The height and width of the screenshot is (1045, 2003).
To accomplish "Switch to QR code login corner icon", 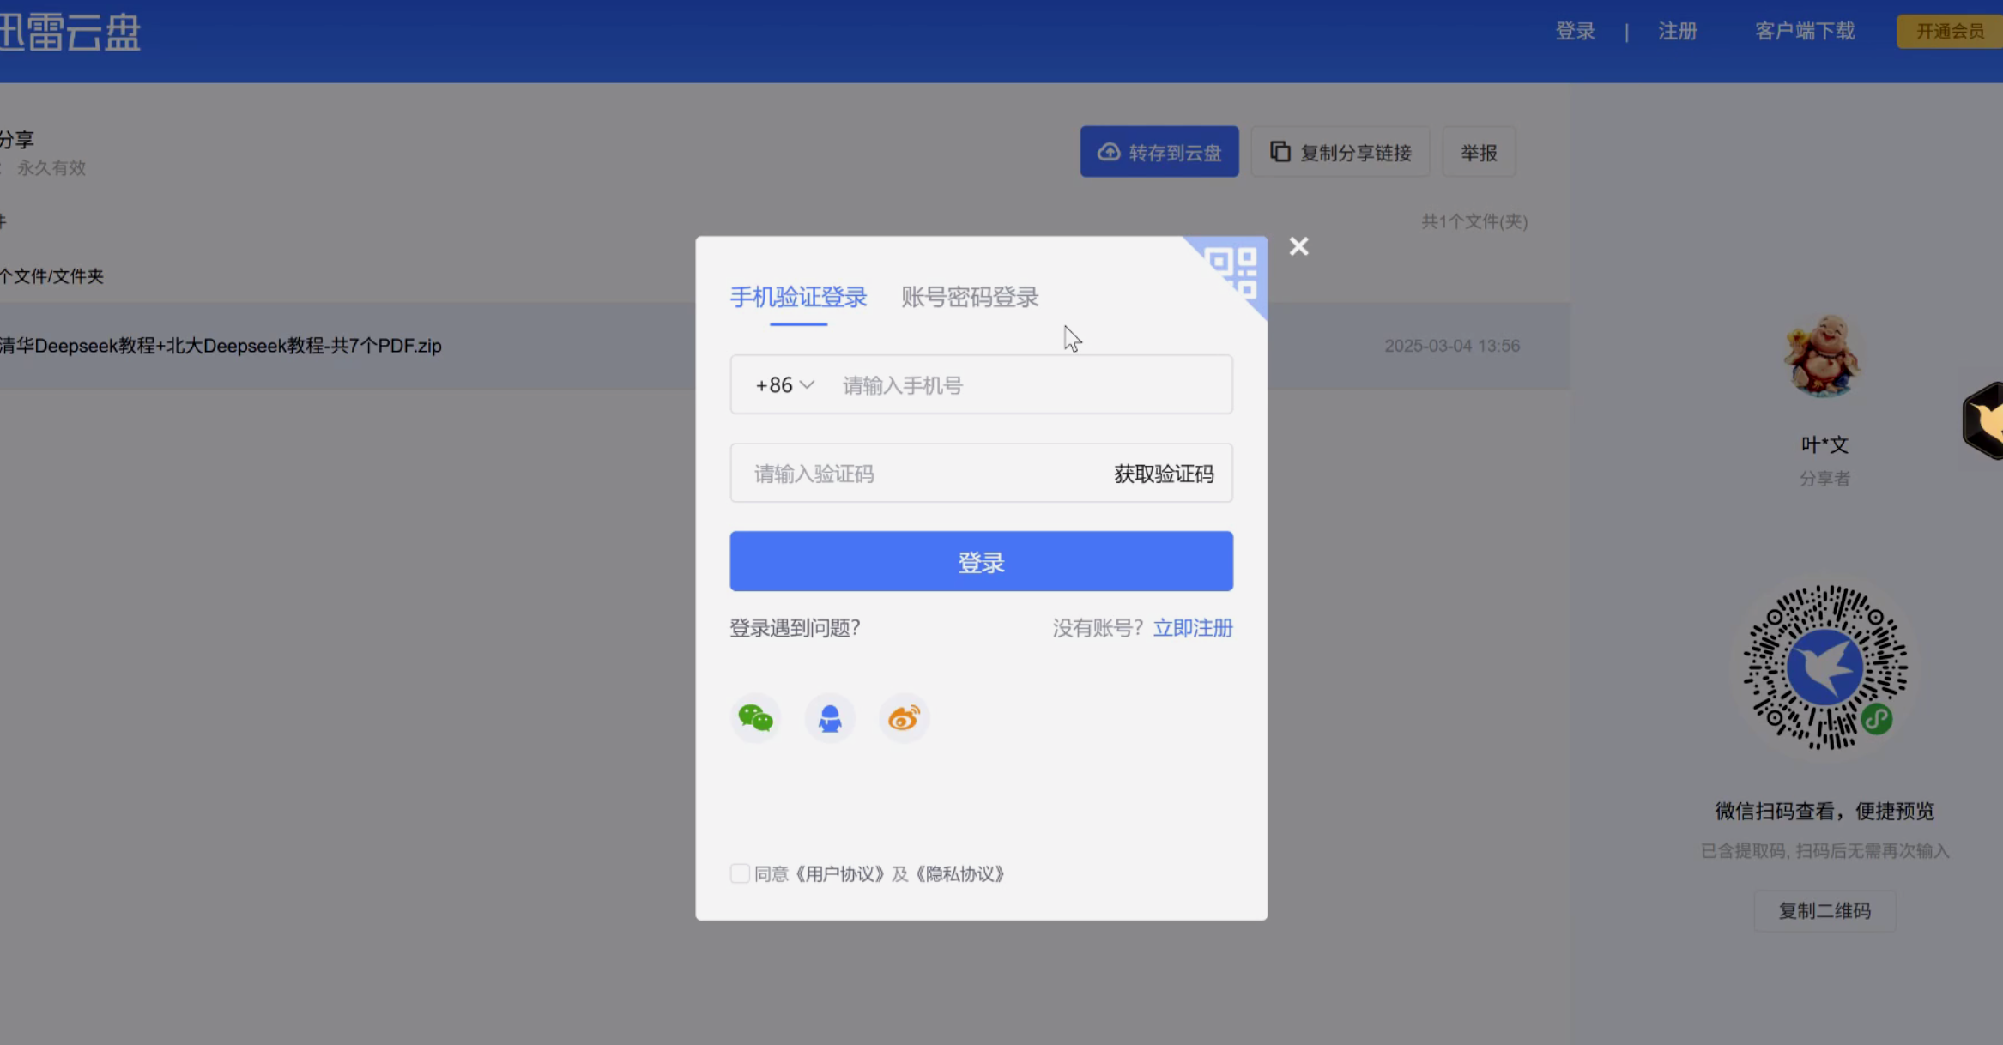I will (x=1231, y=272).
